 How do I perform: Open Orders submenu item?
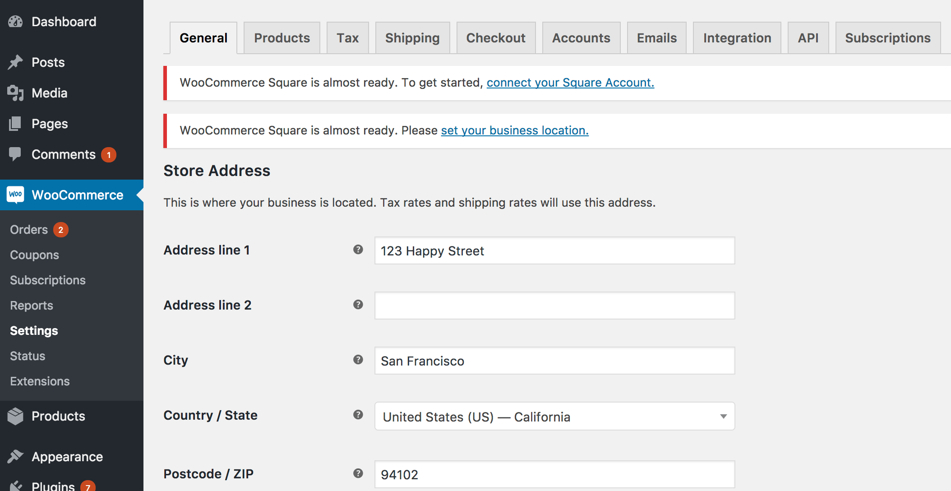[x=29, y=230]
